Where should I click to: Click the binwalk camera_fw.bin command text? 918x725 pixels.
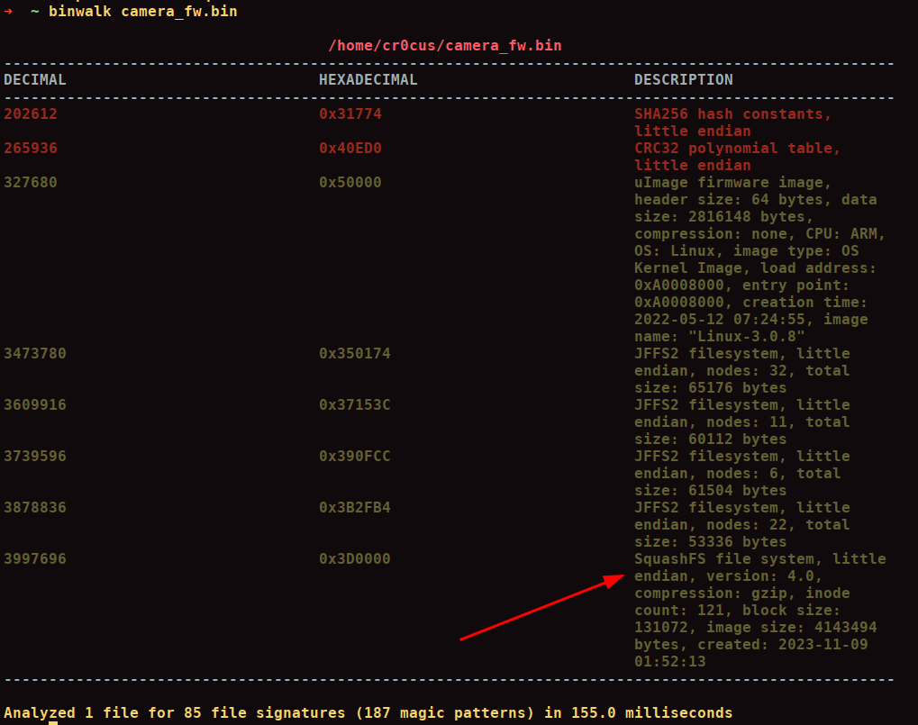pos(143,11)
